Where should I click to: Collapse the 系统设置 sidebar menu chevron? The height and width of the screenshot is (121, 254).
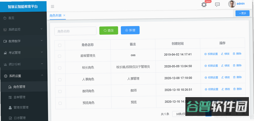(x=42, y=75)
